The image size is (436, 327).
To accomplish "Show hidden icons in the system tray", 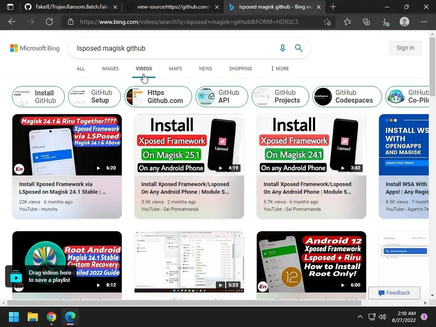I will (x=360, y=317).
